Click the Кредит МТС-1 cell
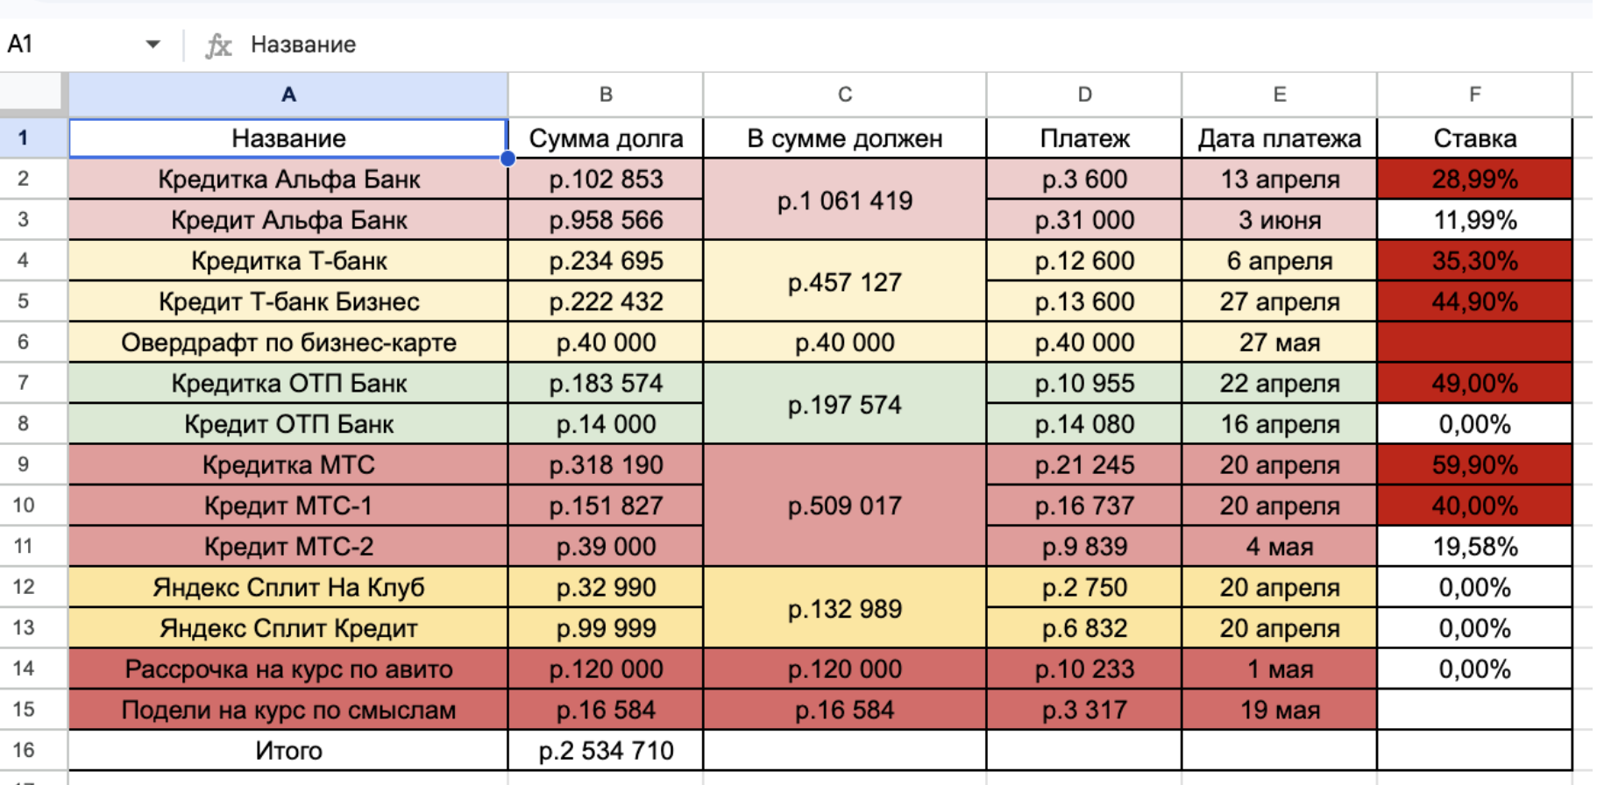Image resolution: width=1597 pixels, height=785 pixels. [288, 506]
